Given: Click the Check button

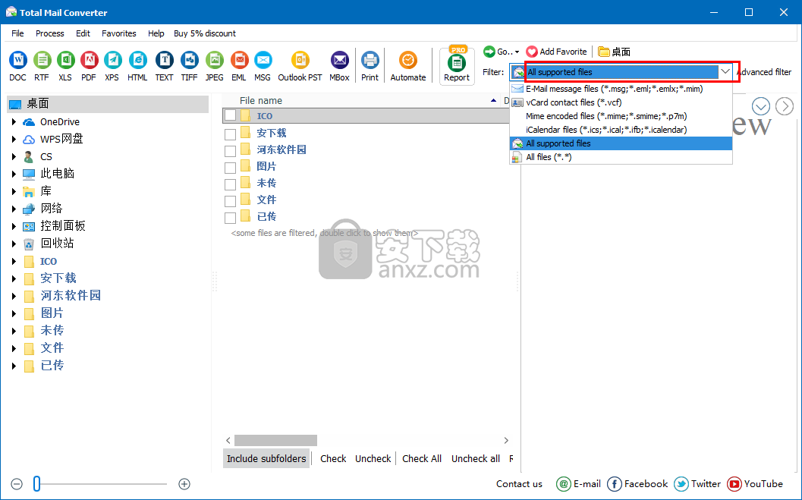Looking at the screenshot, I should tap(334, 458).
